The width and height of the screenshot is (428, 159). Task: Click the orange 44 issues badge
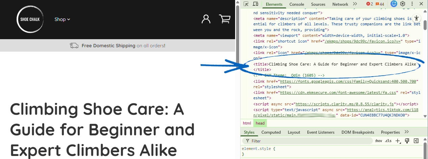tap(380, 4)
